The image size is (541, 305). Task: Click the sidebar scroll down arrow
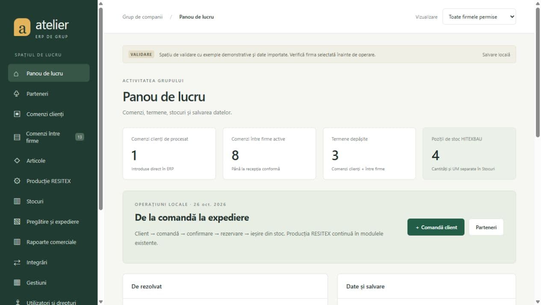point(101,302)
